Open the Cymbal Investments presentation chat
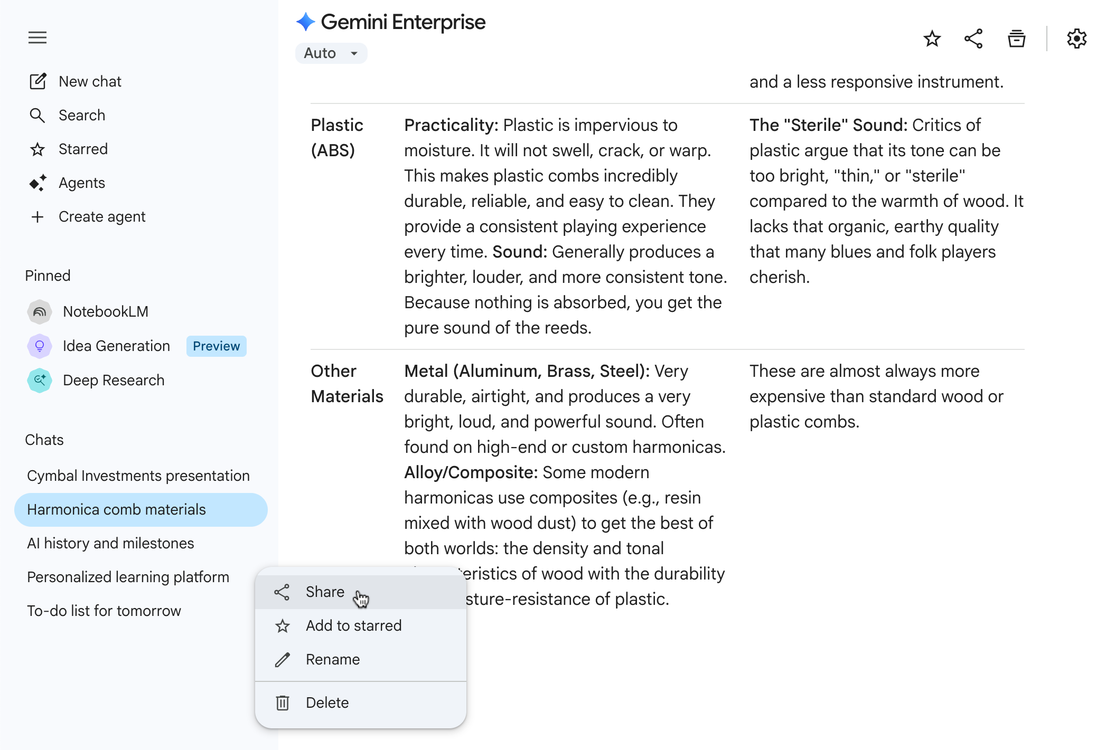This screenshot has width=1115, height=750. 138,476
